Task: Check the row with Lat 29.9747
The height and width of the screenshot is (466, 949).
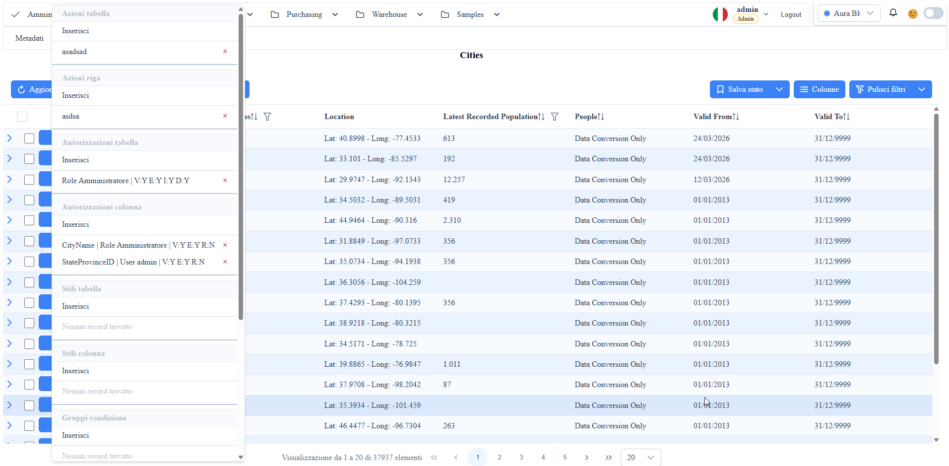Action: (29, 180)
